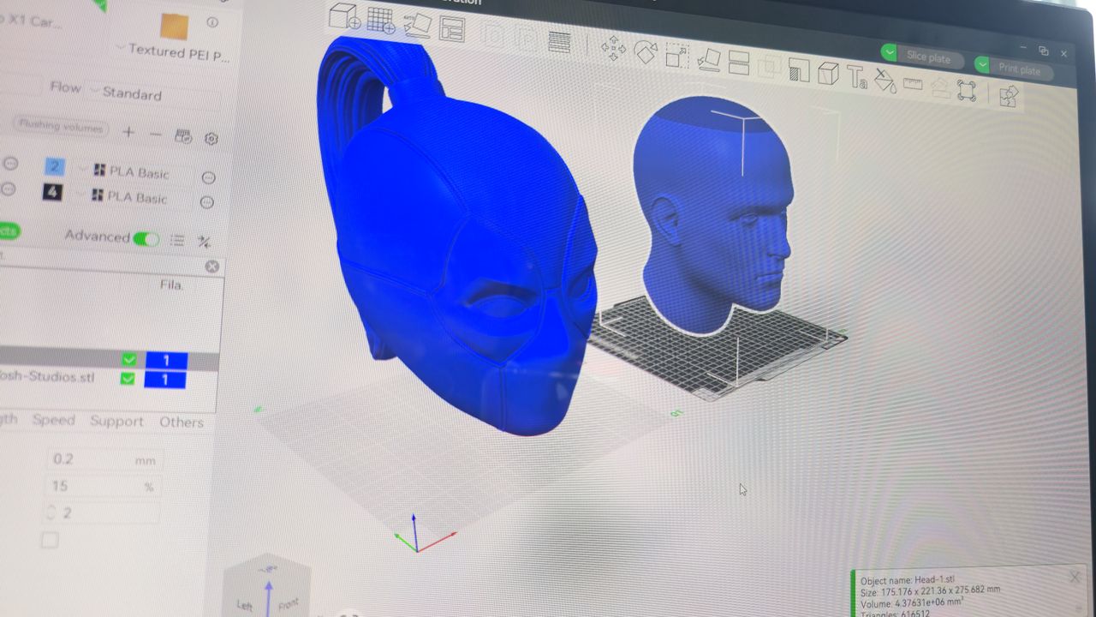Select the Lay on face tool
This screenshot has height=617, width=1096.
click(x=708, y=59)
